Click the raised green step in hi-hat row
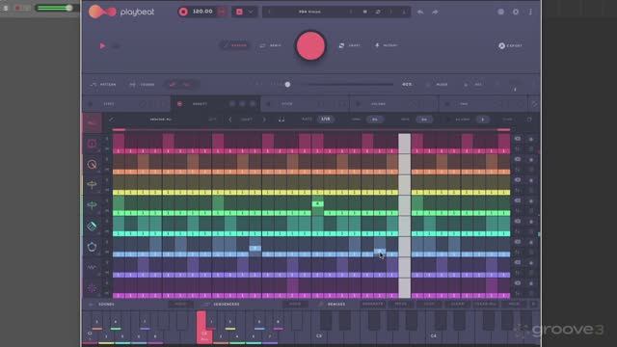Viewport: 617px width, 347px height. [318, 203]
